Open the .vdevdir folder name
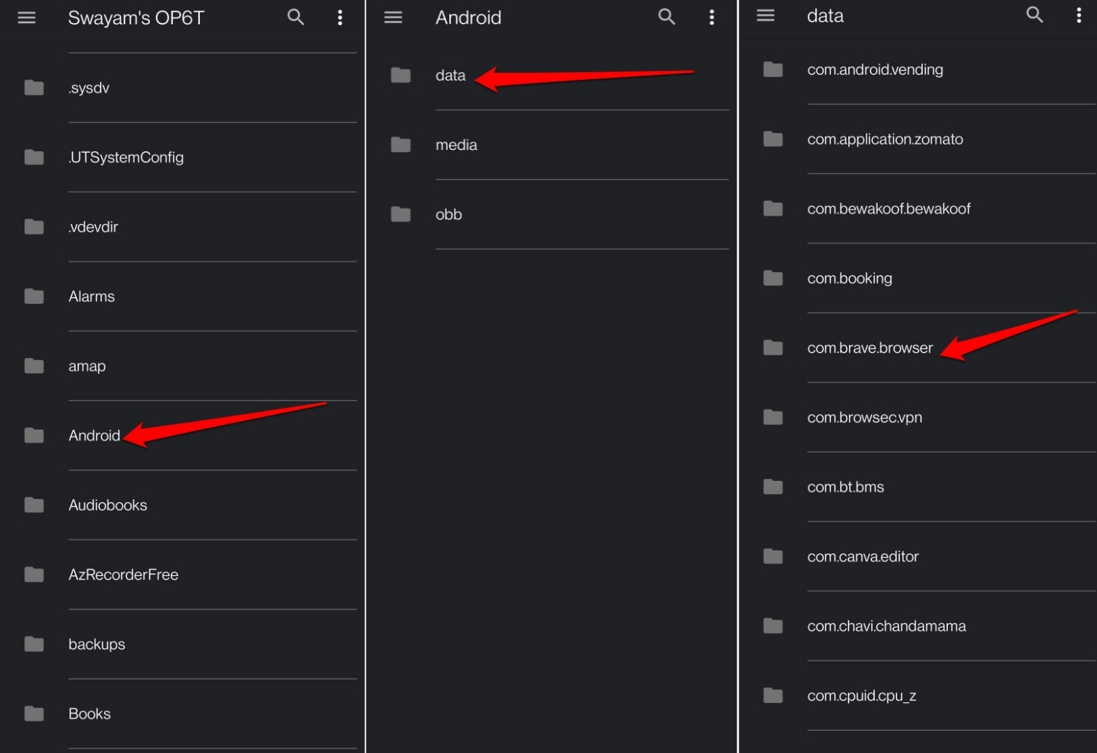Viewport: 1097px width, 753px height. [93, 227]
